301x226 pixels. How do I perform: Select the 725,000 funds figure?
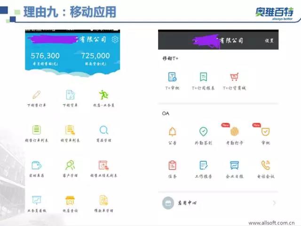pos(95,56)
